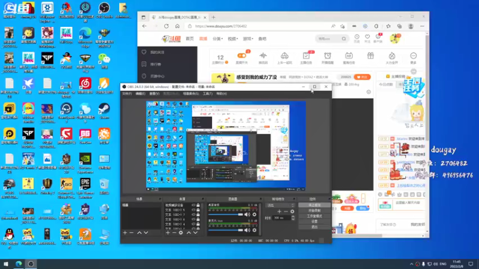Screen dimensions: 479x269
Task: Expand the 游戏 dropdown on the Douyu nav
Action: (248, 39)
